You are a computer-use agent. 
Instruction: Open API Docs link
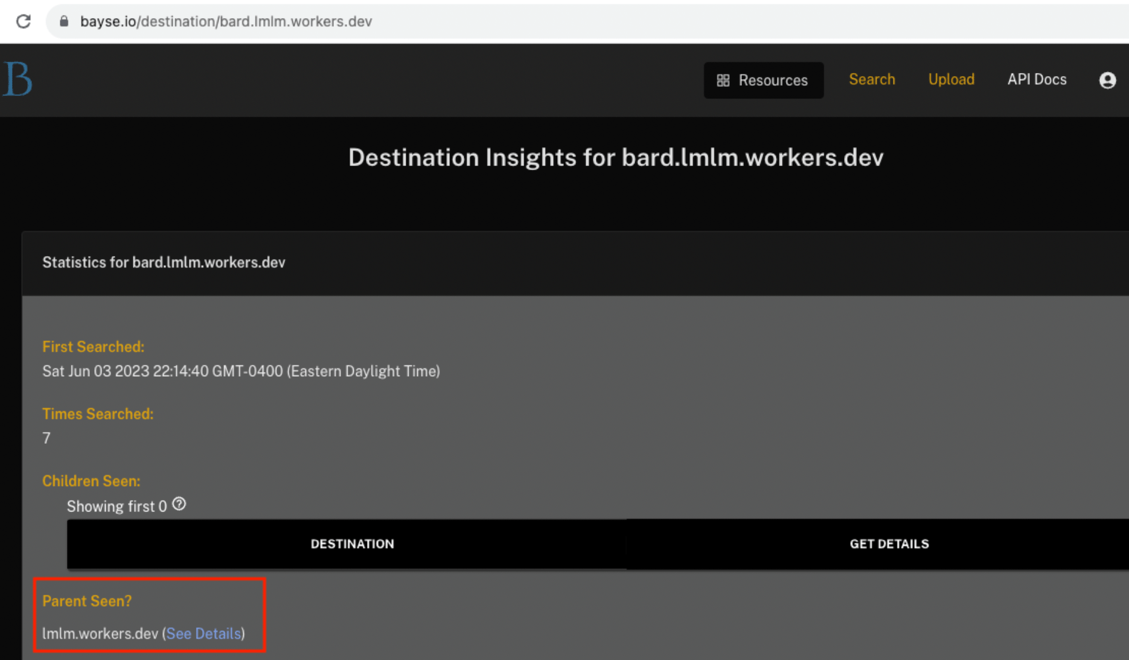1037,79
